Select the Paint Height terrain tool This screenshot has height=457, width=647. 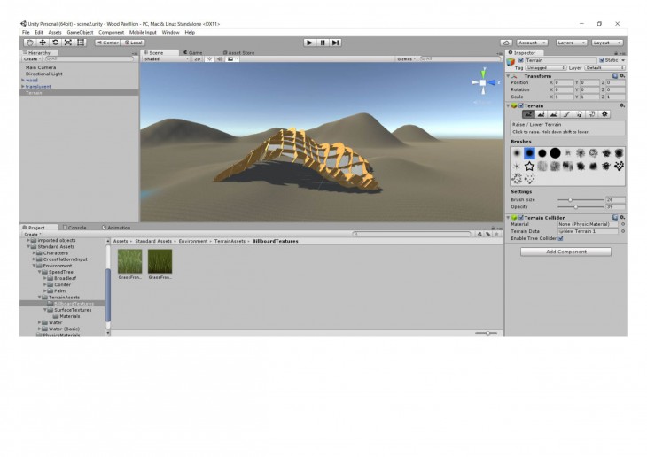pyautogui.click(x=542, y=114)
